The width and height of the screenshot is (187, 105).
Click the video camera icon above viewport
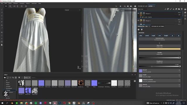pos(131,6)
